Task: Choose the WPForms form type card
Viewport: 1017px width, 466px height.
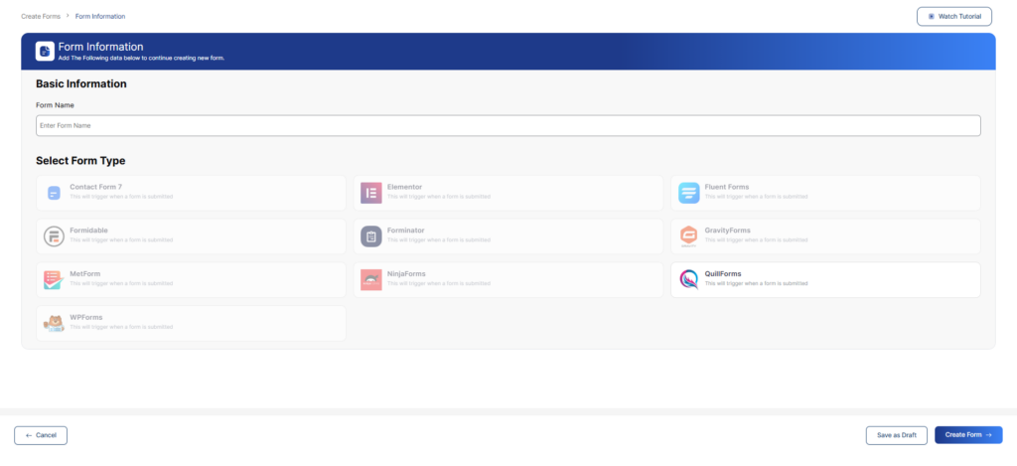Action: click(191, 323)
